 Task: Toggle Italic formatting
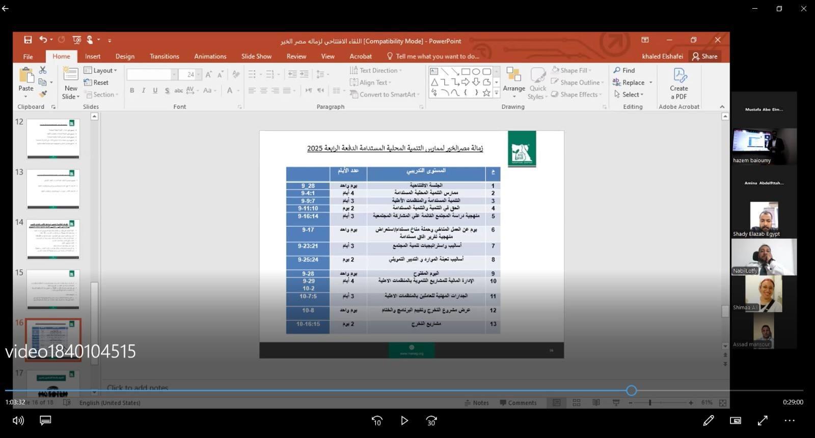click(144, 91)
